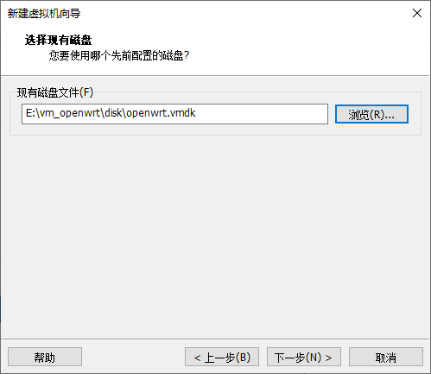Screen dimensions: 431x374
Task: Open help with the 帮助 button
Action: 45,357
